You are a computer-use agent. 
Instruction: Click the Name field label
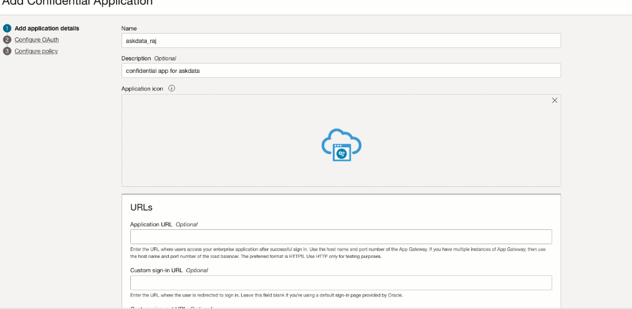130,28
